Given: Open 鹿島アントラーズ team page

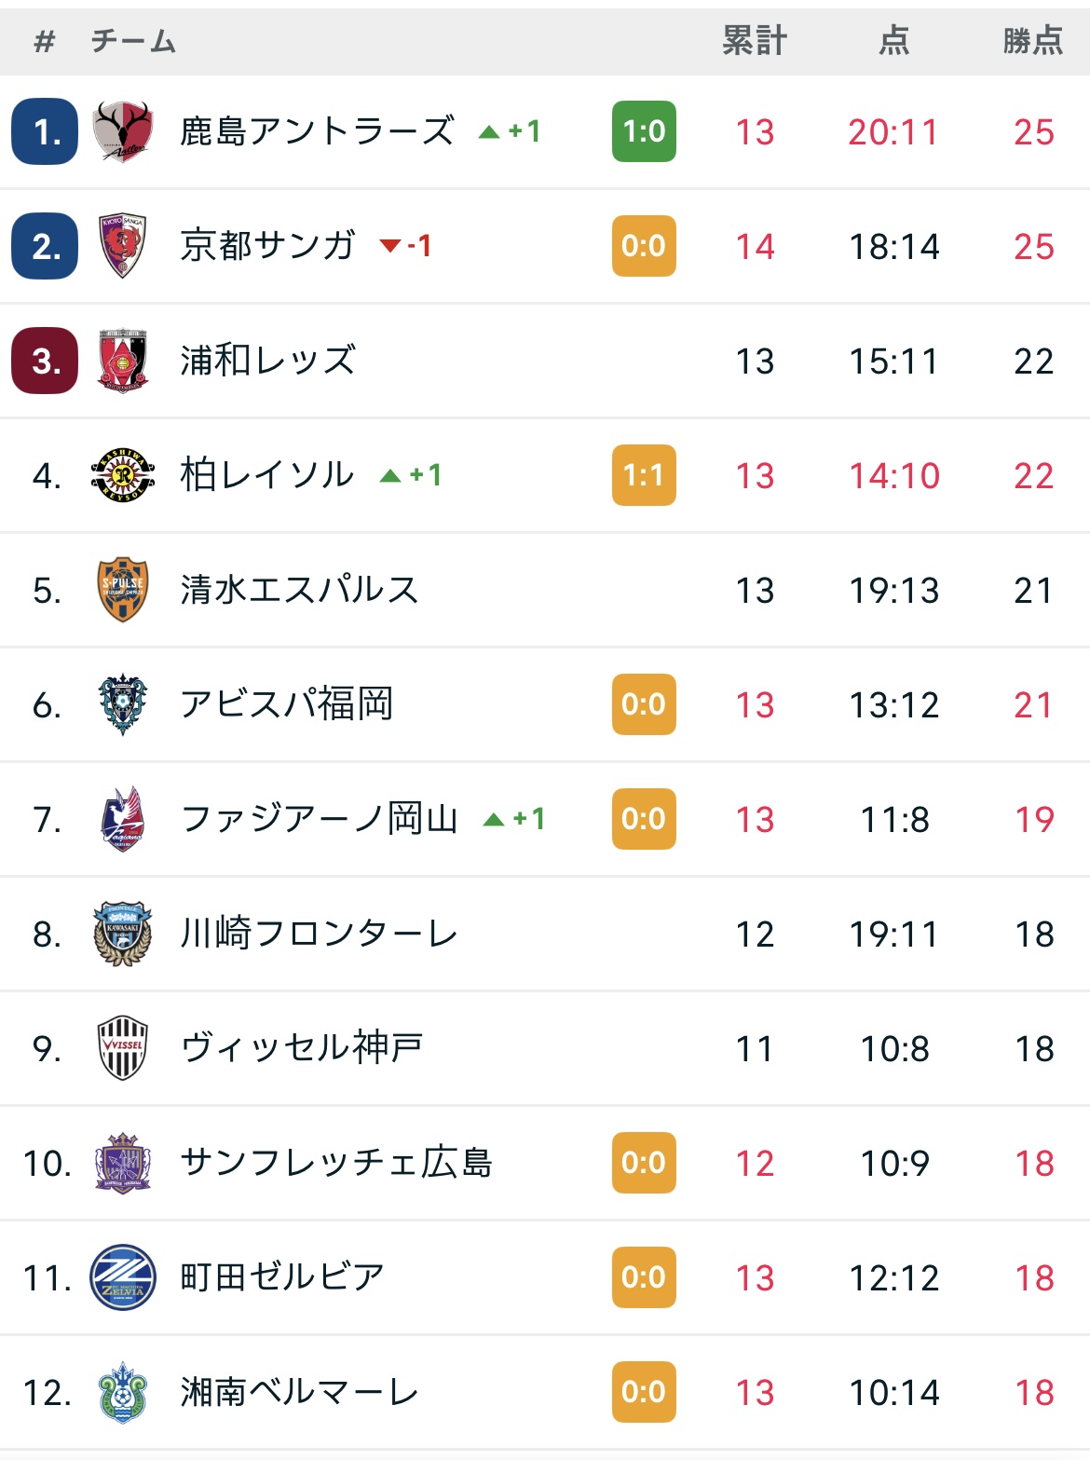Looking at the screenshot, I should (x=317, y=131).
